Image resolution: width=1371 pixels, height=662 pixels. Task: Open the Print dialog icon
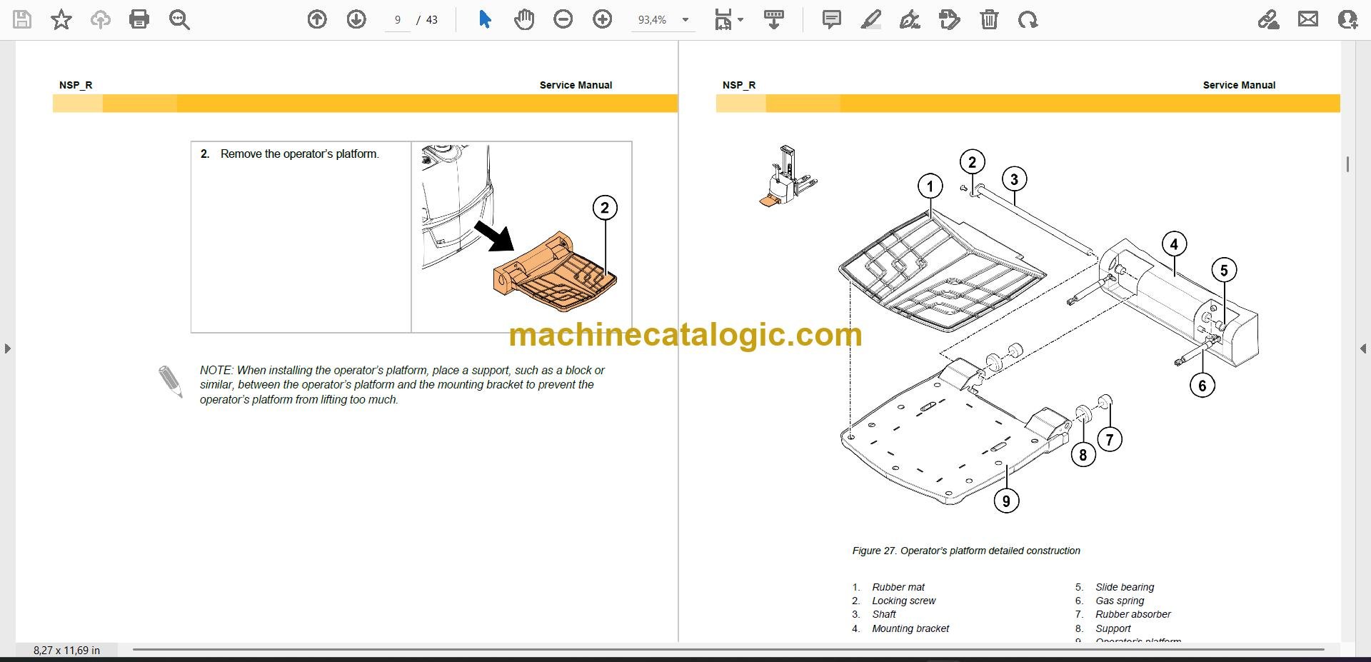pos(139,19)
